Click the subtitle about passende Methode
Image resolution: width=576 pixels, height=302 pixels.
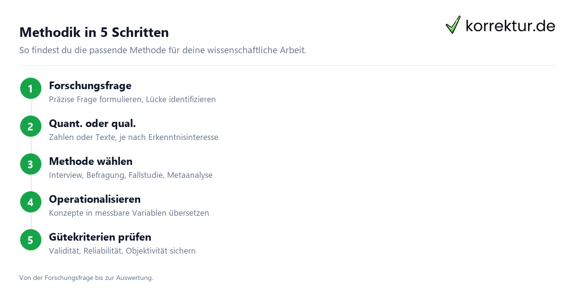(x=163, y=50)
